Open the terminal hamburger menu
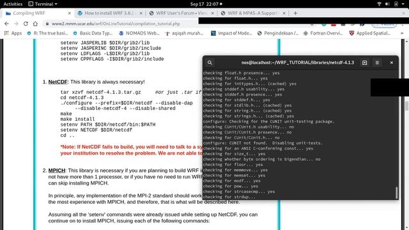Viewport: 409px width, 230px height. (377, 63)
